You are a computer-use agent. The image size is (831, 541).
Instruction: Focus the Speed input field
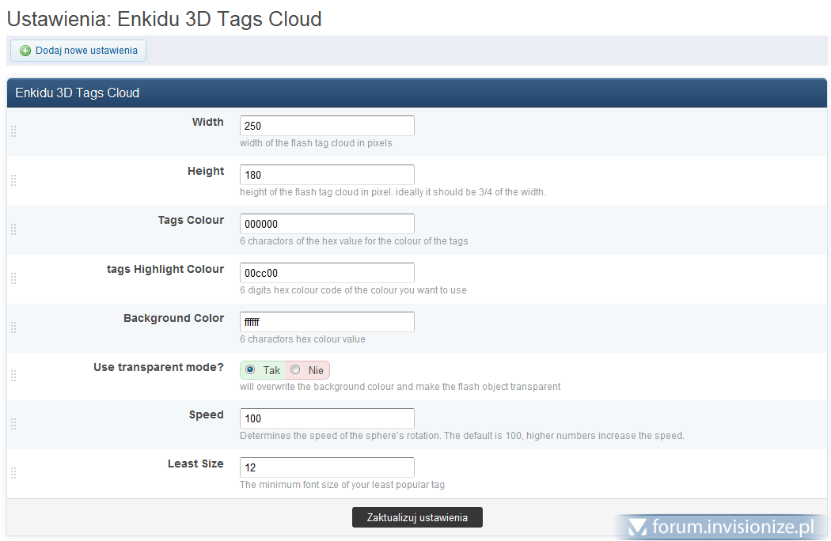pyautogui.click(x=327, y=418)
